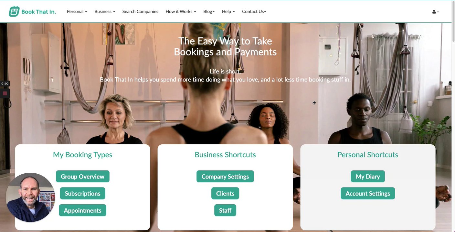Screen dimensions: 455x232
Task: Open the Staff page
Action: tap(225, 210)
